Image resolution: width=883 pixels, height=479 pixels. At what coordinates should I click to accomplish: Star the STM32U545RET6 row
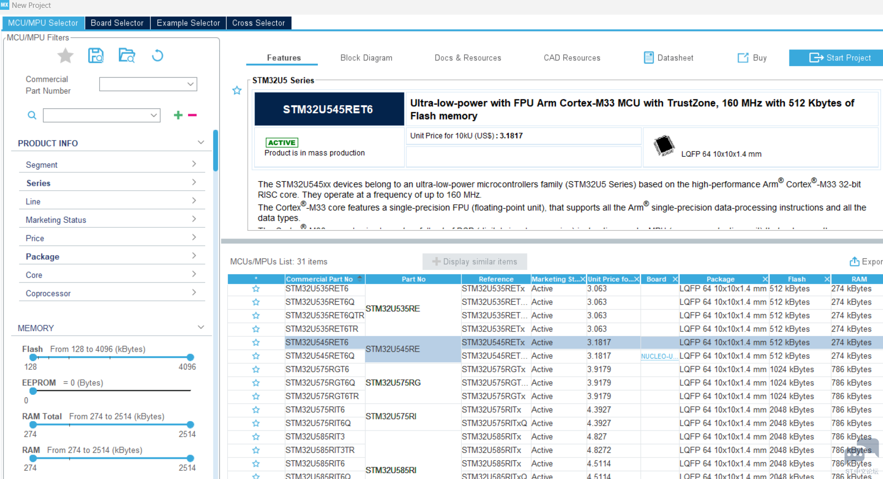[256, 343]
